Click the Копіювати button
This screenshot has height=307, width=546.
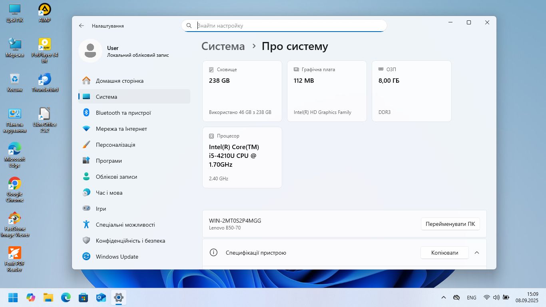coord(444,253)
